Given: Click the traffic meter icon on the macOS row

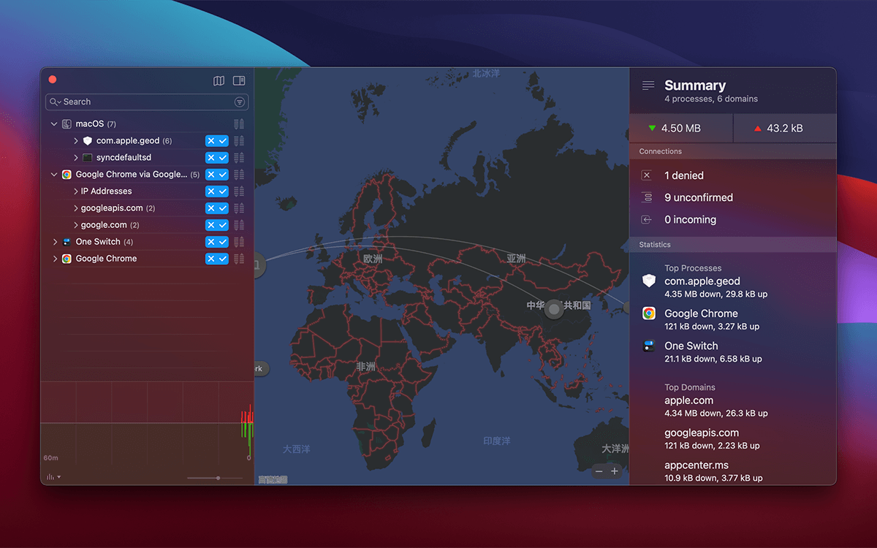Looking at the screenshot, I should 239,124.
